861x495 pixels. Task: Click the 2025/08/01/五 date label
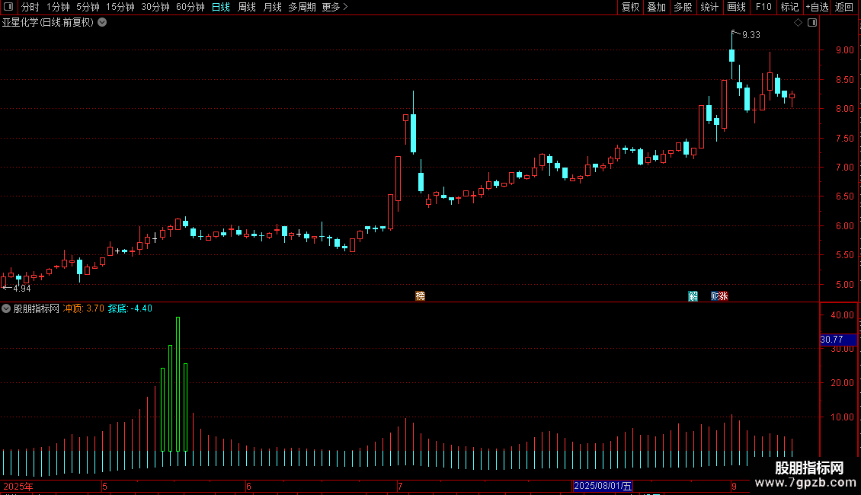(603, 486)
